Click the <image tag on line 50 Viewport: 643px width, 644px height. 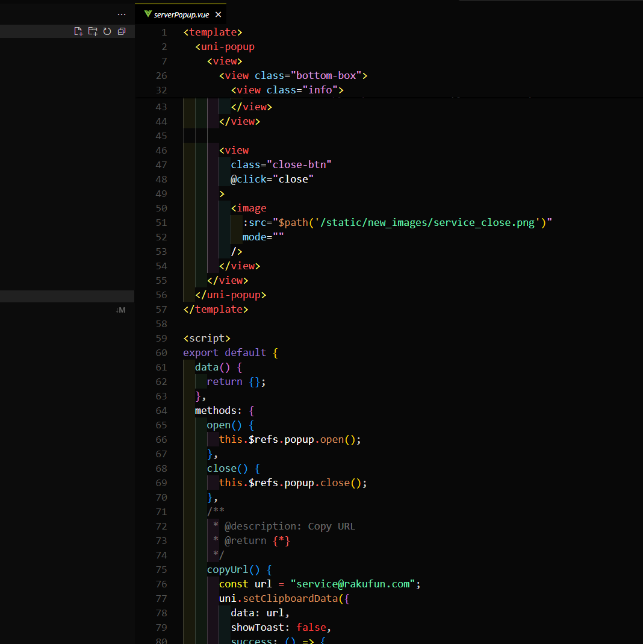coord(249,208)
